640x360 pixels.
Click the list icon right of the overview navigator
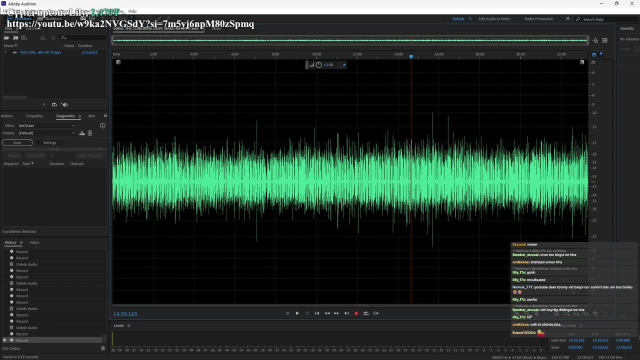tap(604, 40)
